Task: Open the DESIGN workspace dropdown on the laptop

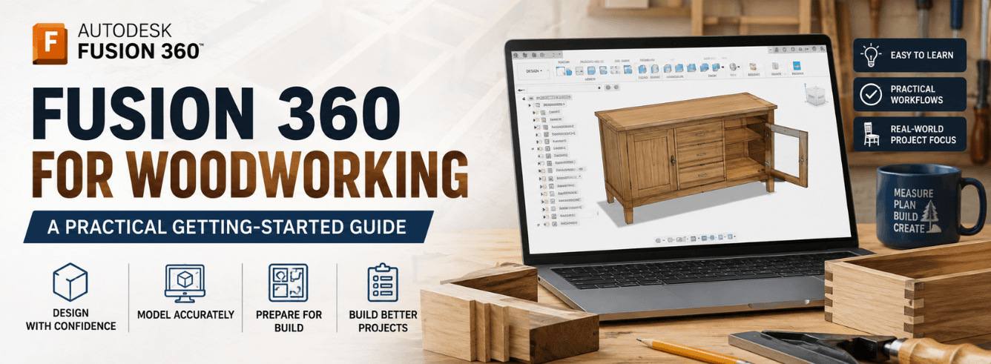Action: click(533, 71)
